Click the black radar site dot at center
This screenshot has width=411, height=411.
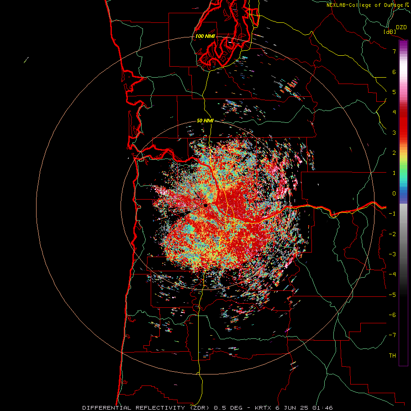pos(205,205)
